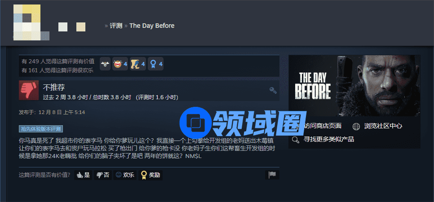This screenshot has width=434, height=202.
Task: Click the scroll award badge
Action: point(138,64)
